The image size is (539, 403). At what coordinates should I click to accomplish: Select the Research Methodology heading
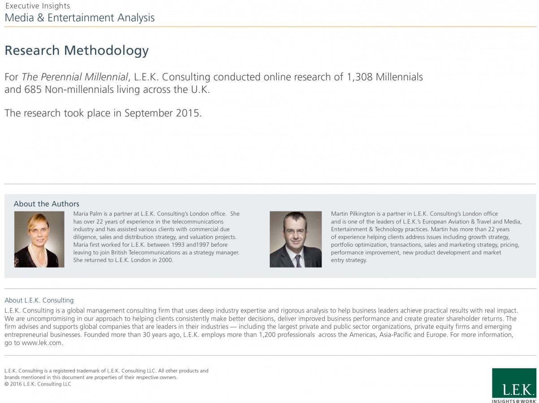pyautogui.click(x=77, y=50)
